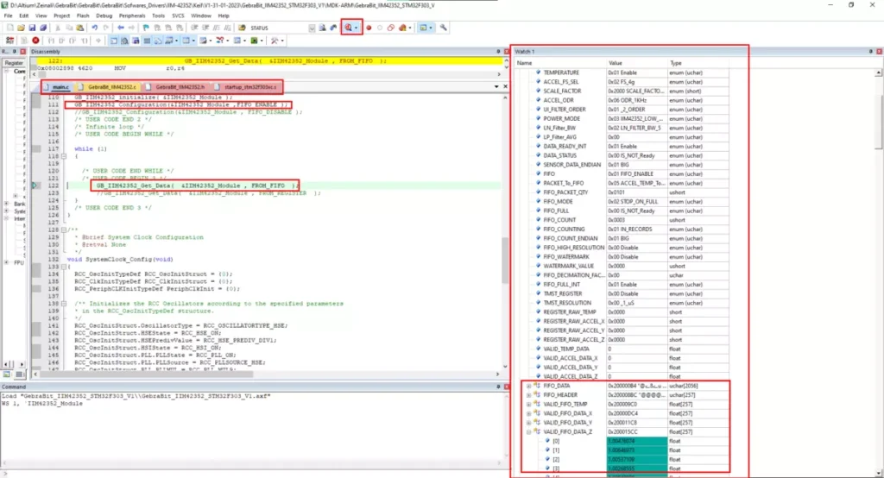Click the red Stop execution icon
Image resolution: width=884 pixels, height=478 pixels.
(35, 41)
